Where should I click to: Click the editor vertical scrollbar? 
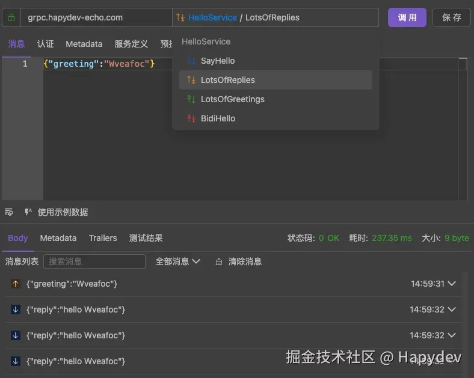click(463, 129)
